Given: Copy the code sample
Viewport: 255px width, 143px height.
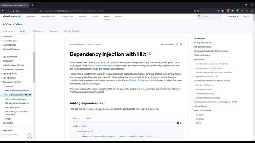Looking at the screenshot, I should click(181, 123).
